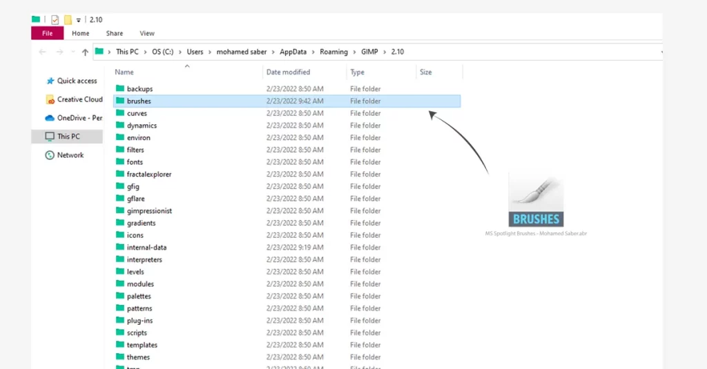Sort by the Size column header

425,72
